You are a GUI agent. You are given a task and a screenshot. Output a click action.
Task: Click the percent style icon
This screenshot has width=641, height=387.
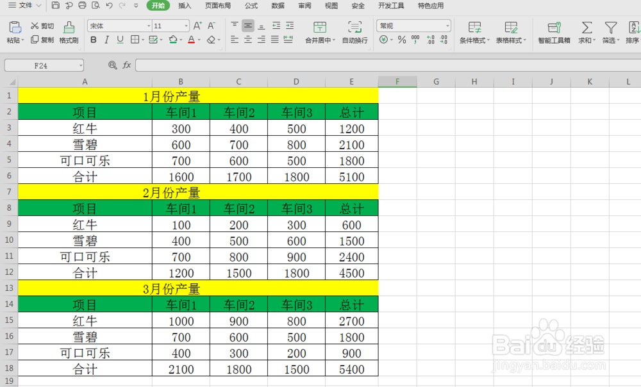(x=402, y=40)
